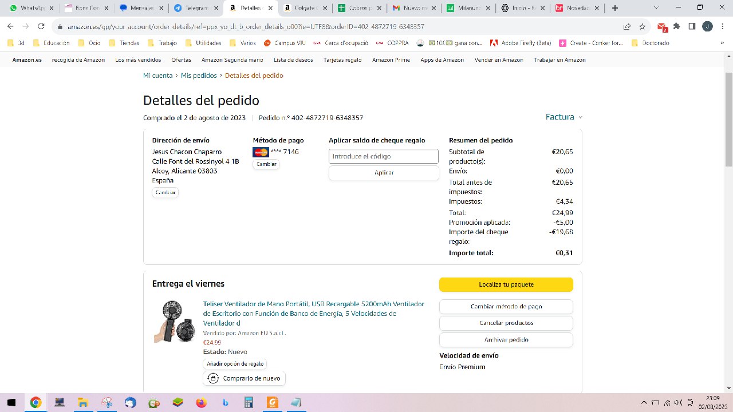Open the Gmail checker extension icon
Image resolution: width=733 pixels, height=412 pixels.
pos(662,27)
